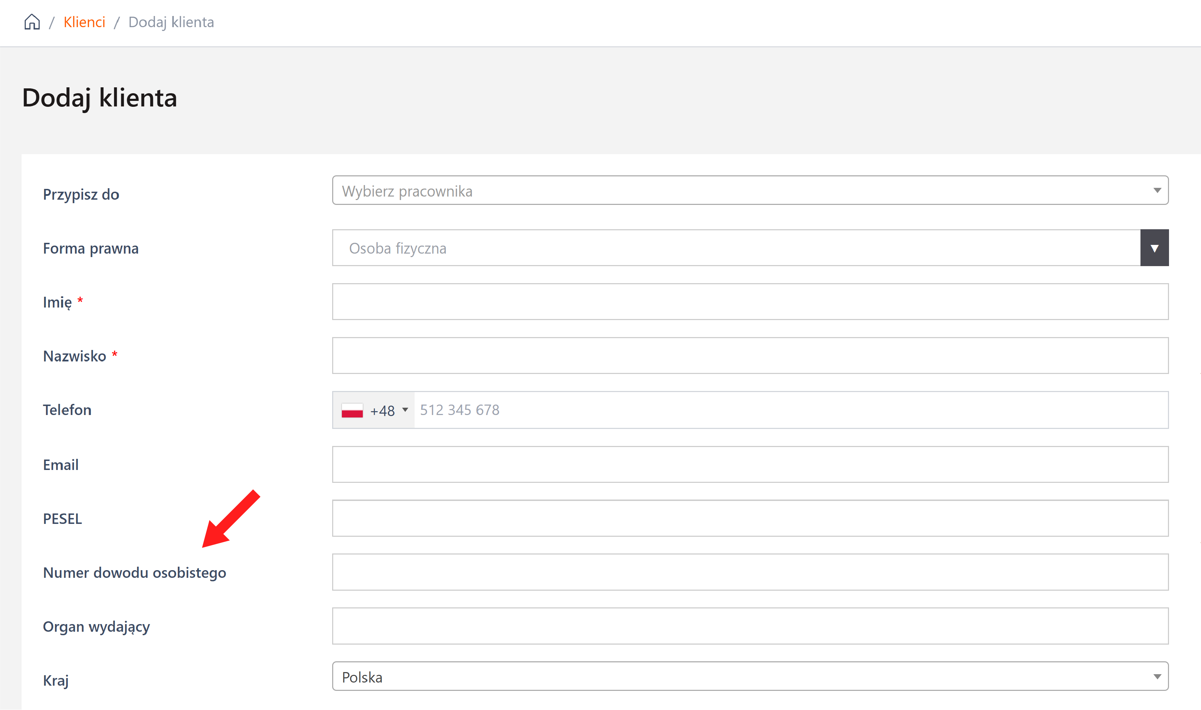Screen dimensions: 1201x710
Task: Focus the Nazwisko input field
Action: click(750, 356)
